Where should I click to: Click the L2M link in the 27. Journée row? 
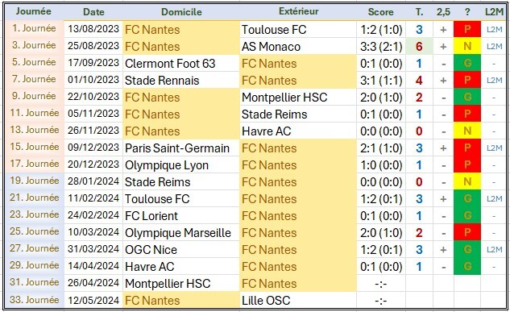click(495, 250)
